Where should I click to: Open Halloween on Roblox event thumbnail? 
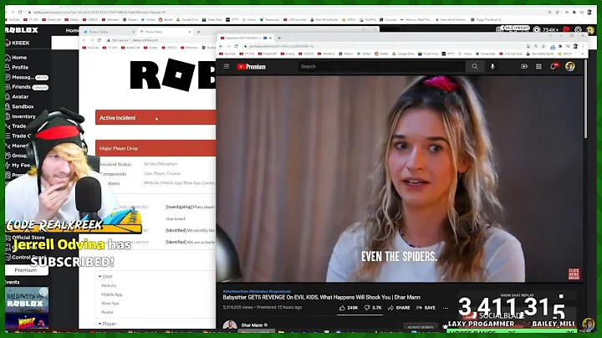[27, 300]
